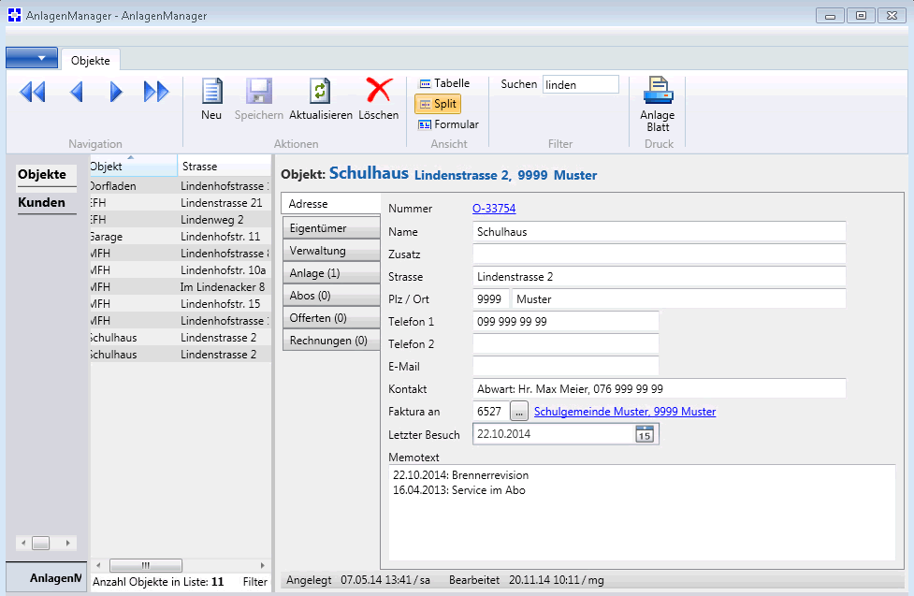The height and width of the screenshot is (596, 914).
Task: Open the Eigentümer tab
Action: [330, 228]
